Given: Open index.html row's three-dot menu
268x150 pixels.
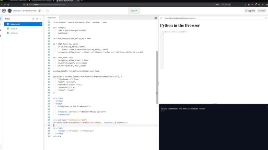Looking at the screenshot, I should click(41, 24).
